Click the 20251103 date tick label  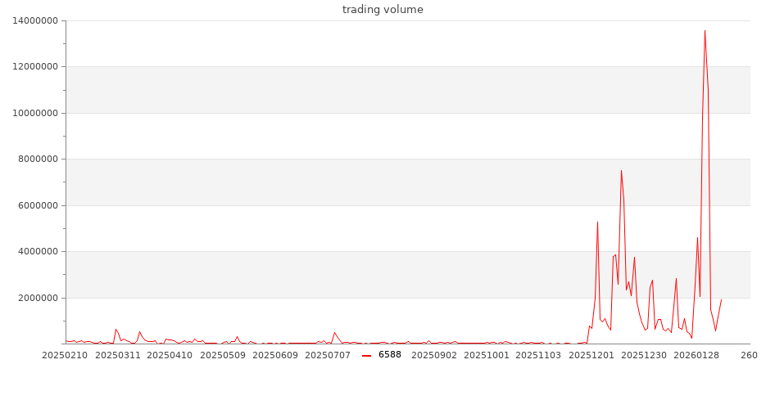(x=539, y=355)
